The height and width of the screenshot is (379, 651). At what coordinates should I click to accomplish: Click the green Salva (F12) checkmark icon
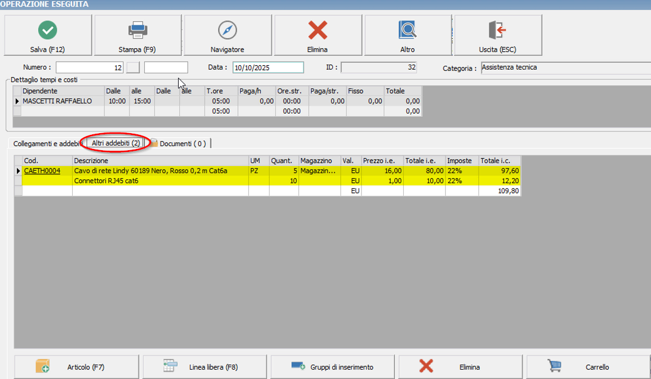pyautogui.click(x=47, y=30)
